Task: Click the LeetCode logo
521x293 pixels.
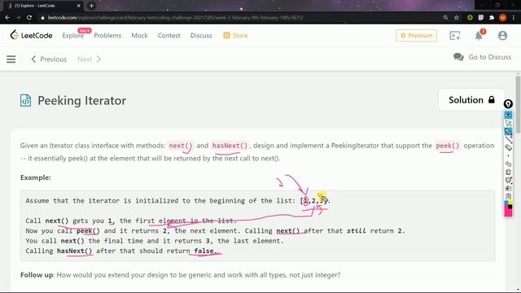Action: click(31, 35)
